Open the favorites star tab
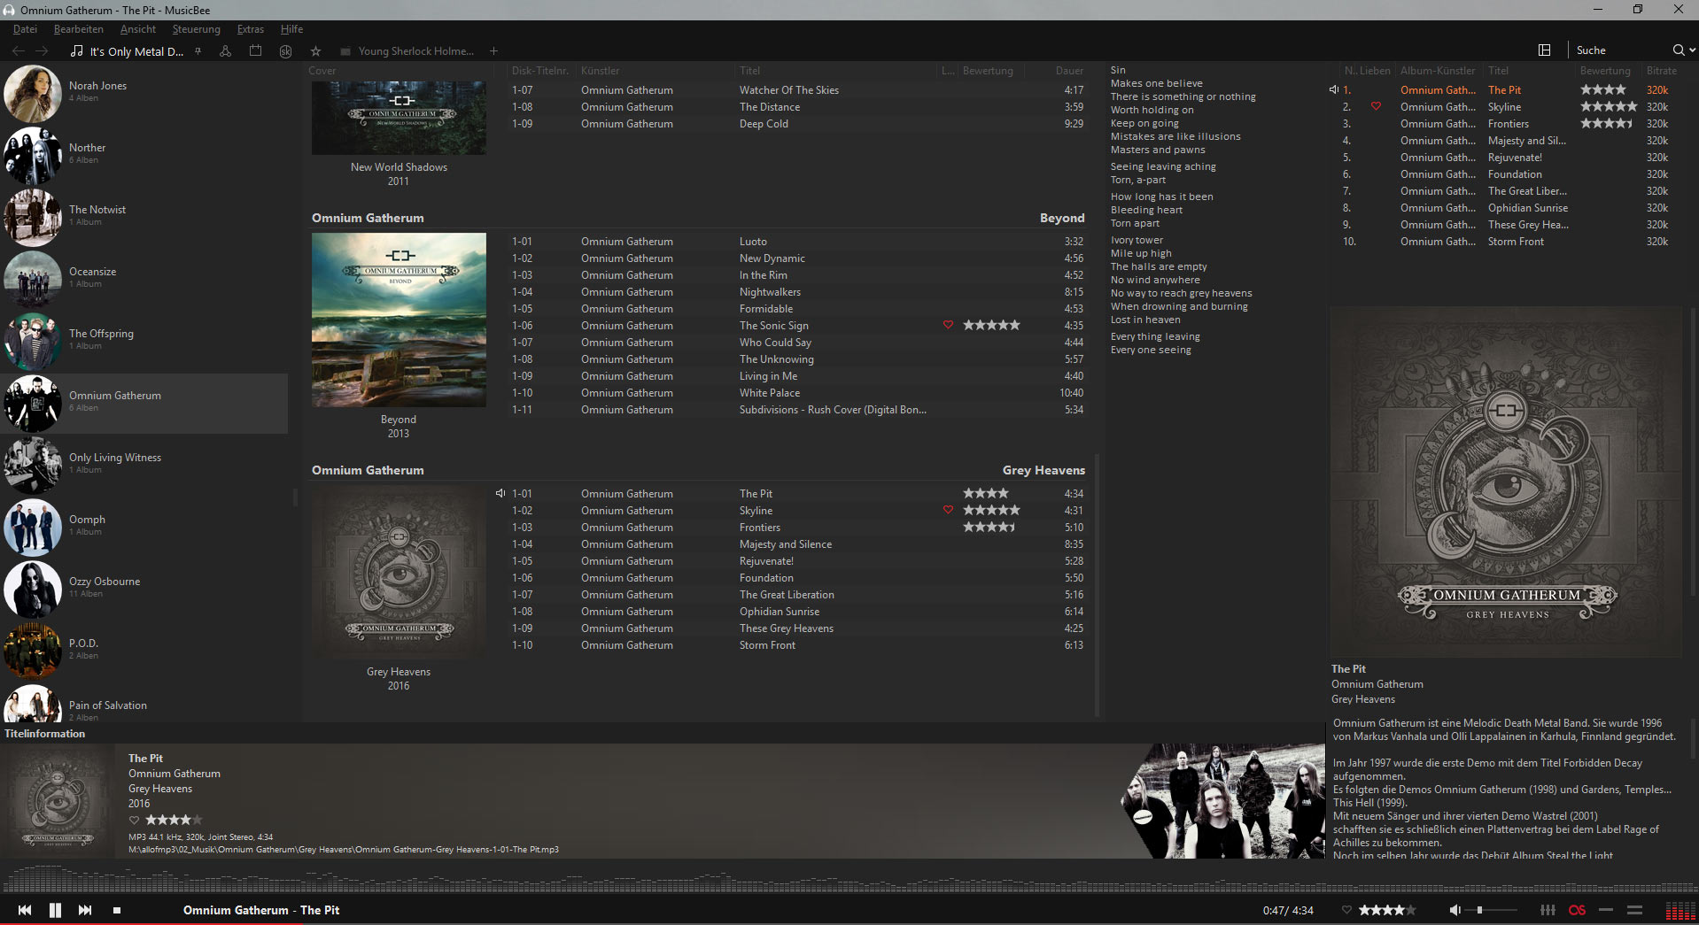The width and height of the screenshot is (1699, 925). [x=315, y=51]
